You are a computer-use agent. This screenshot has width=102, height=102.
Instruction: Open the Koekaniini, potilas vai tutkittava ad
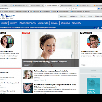tap(94, 86)
